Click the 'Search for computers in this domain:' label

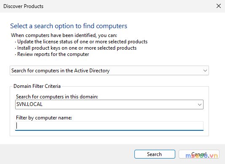[57, 97]
